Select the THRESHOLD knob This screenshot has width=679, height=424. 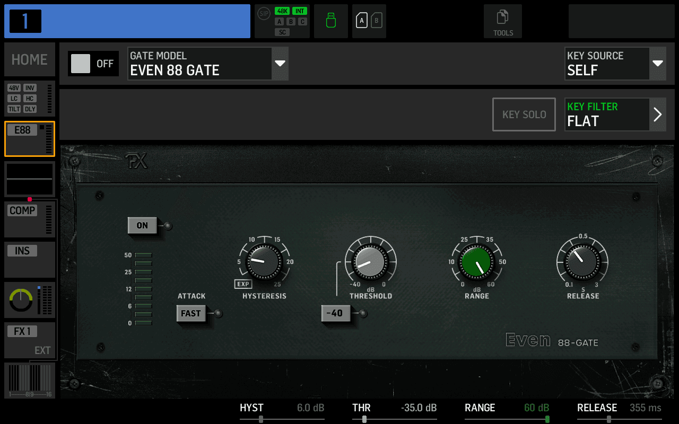(371, 262)
